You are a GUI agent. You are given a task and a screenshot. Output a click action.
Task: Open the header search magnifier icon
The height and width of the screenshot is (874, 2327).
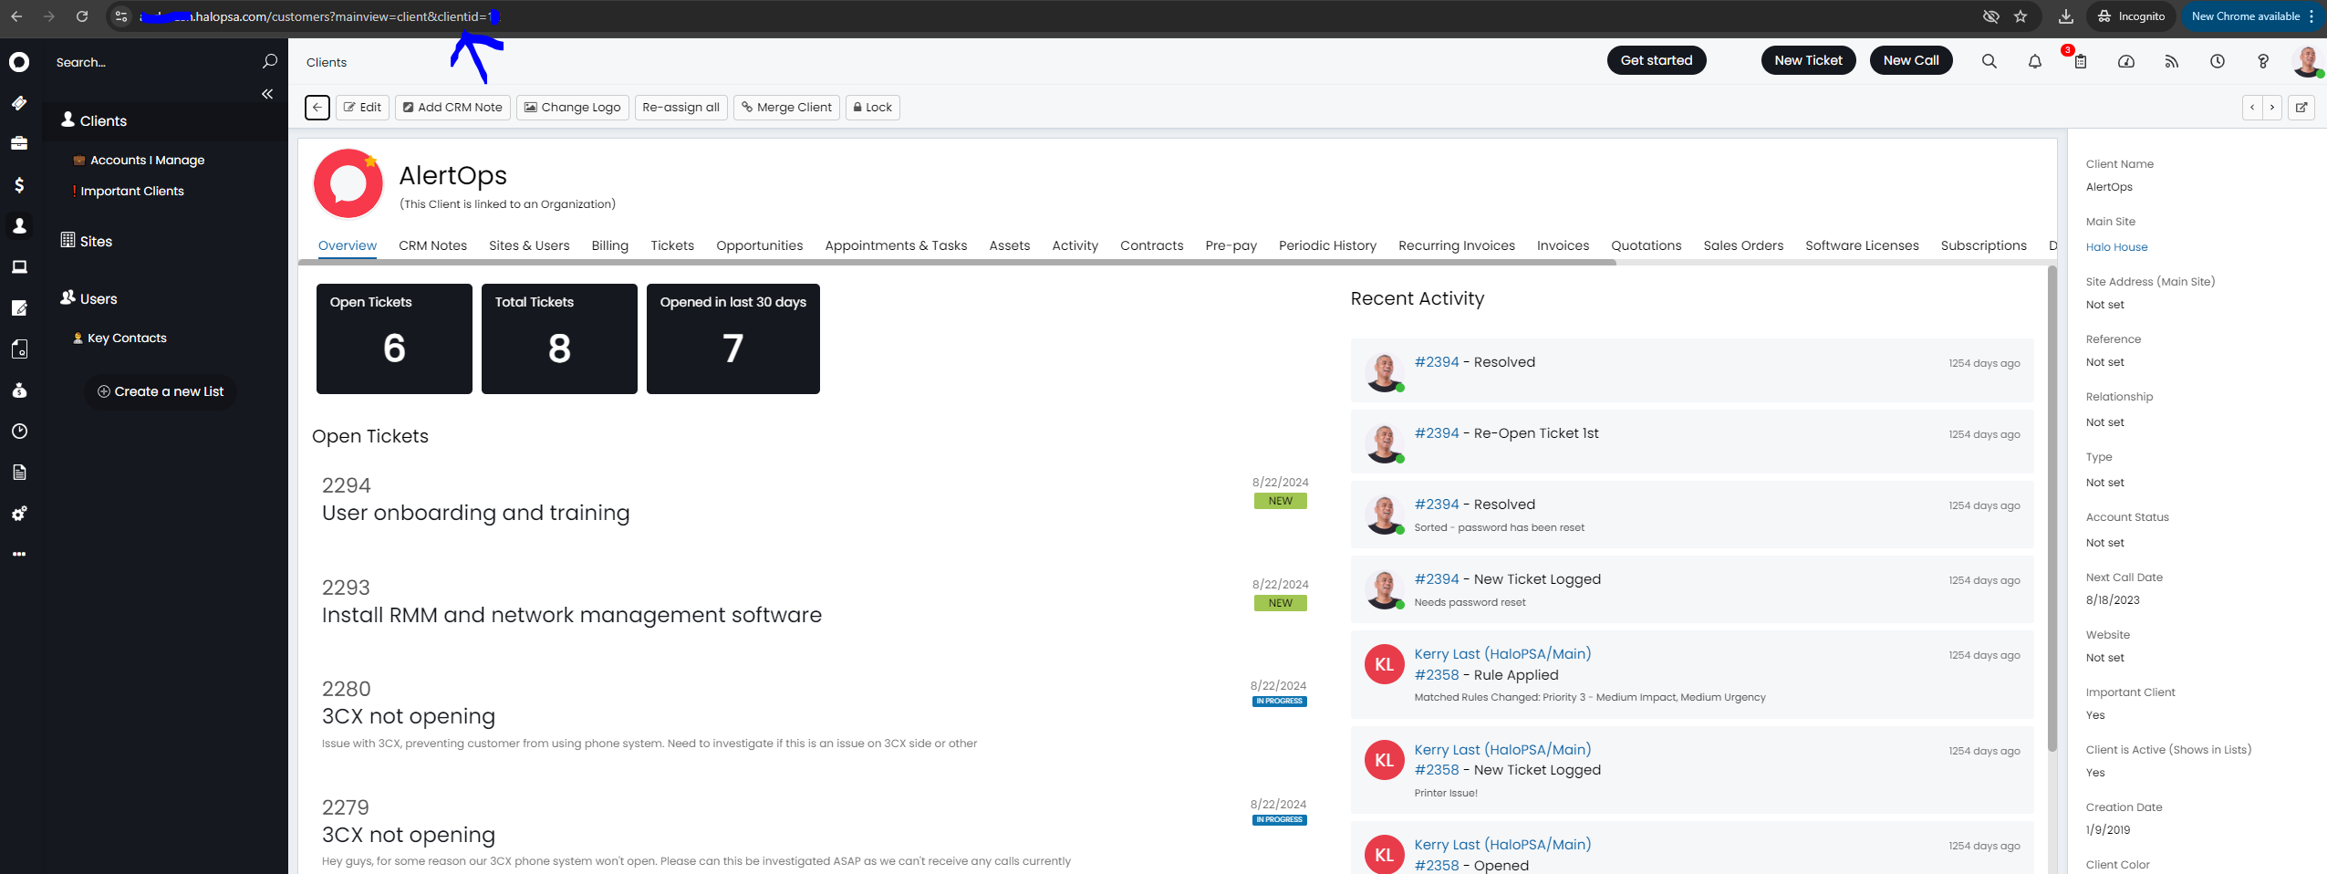[x=1989, y=61]
